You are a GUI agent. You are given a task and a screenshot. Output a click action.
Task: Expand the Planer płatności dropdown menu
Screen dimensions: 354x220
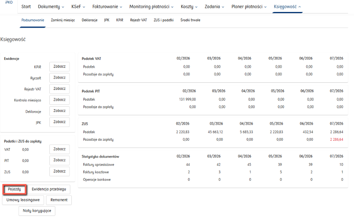pyautogui.click(x=249, y=7)
